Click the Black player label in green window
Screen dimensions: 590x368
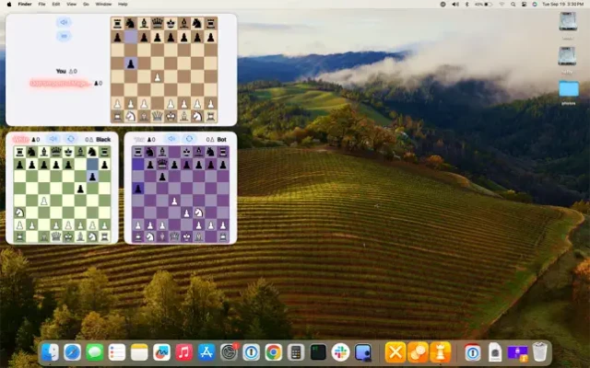[103, 139]
